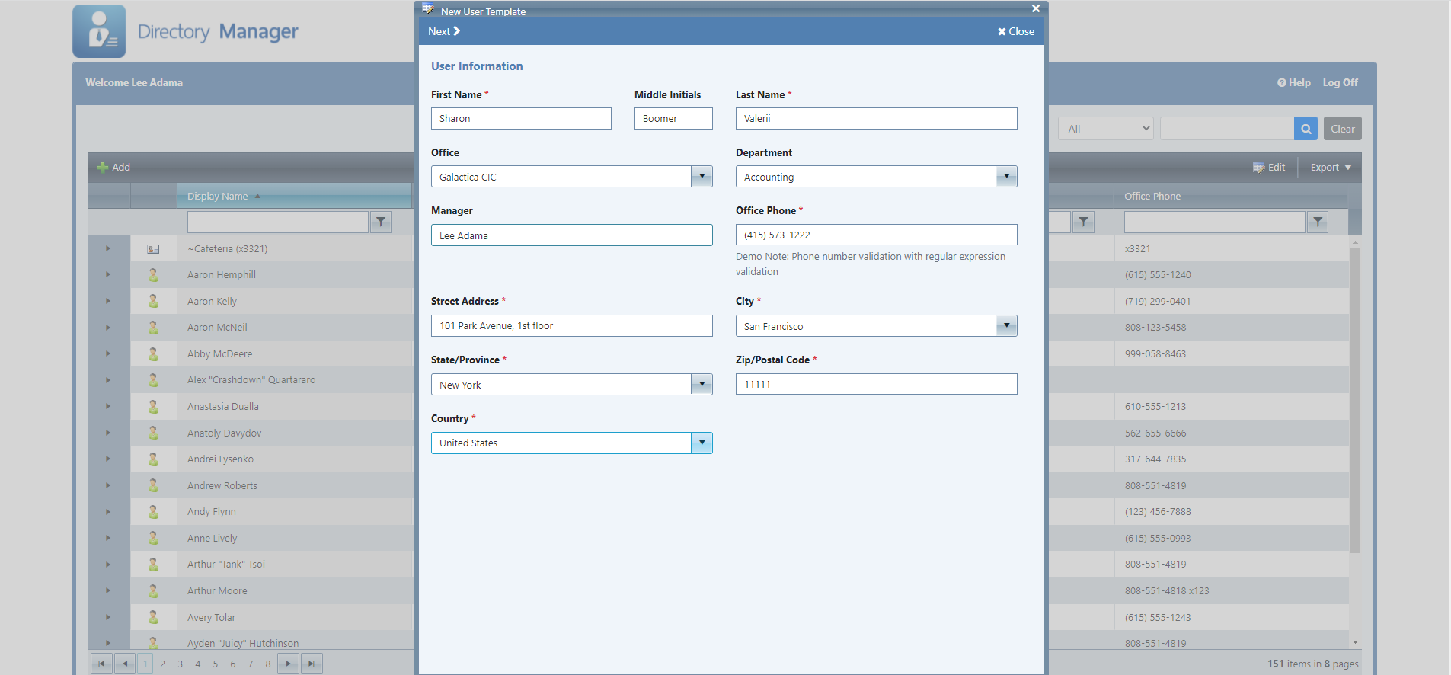
Task: Click the Zip/Postal Code input field
Action: pyautogui.click(x=876, y=384)
